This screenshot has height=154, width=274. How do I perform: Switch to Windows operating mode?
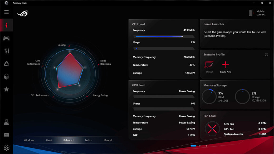pyautogui.click(x=29, y=140)
